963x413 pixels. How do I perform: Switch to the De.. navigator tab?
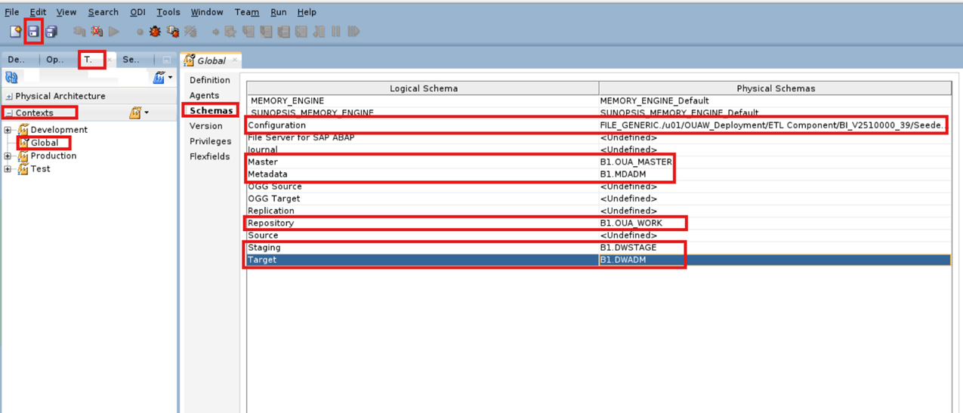[x=17, y=60]
